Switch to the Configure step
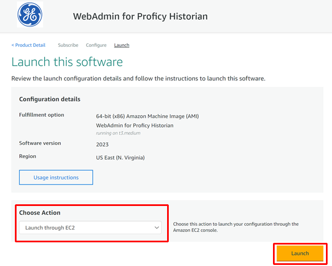 click(x=96, y=45)
